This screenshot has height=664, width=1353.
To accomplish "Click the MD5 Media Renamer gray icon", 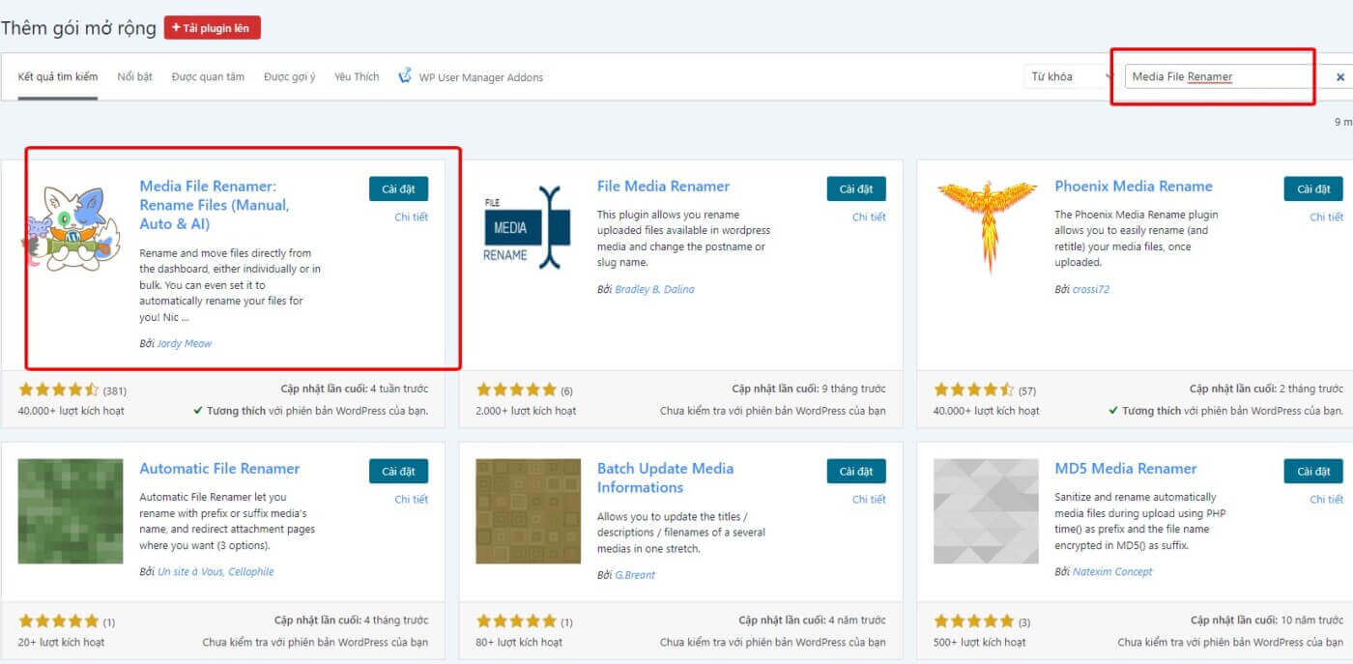I will point(985,511).
